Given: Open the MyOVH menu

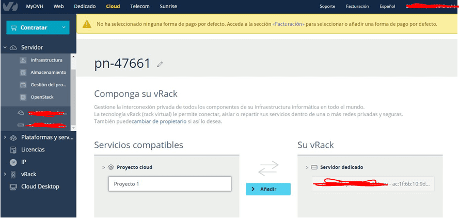Looking at the screenshot, I should pyautogui.click(x=35, y=6).
